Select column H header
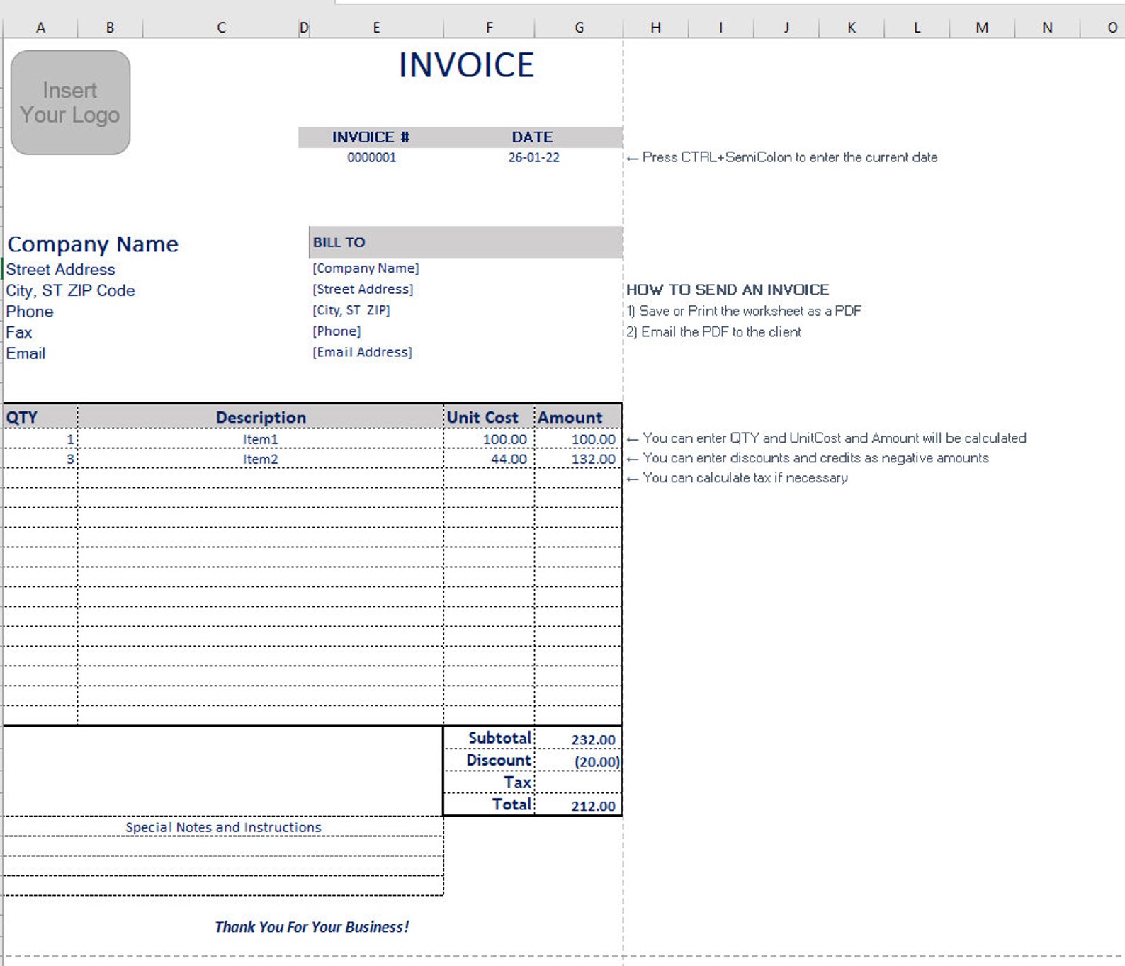 click(x=655, y=28)
